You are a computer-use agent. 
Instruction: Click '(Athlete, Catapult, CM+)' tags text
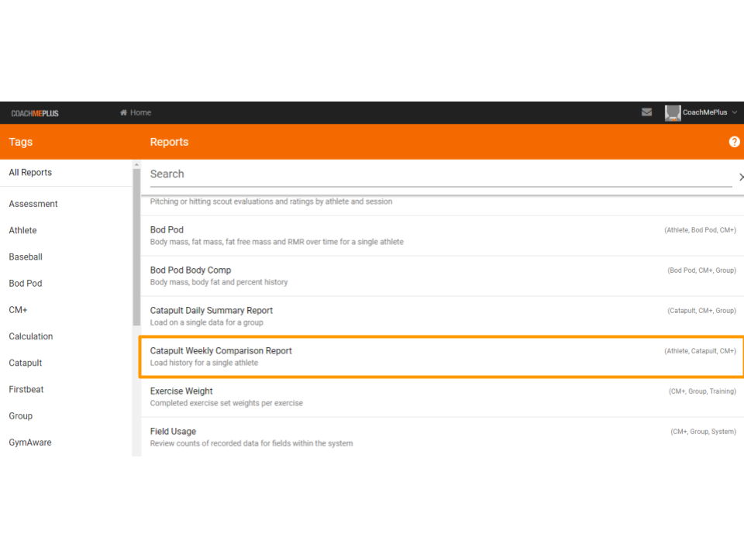700,351
